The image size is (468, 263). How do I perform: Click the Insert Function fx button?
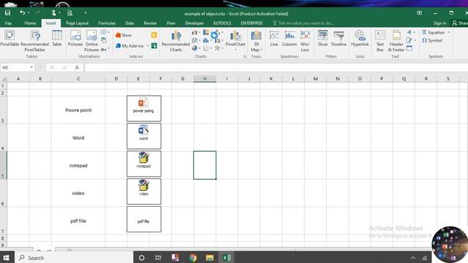tap(77, 68)
